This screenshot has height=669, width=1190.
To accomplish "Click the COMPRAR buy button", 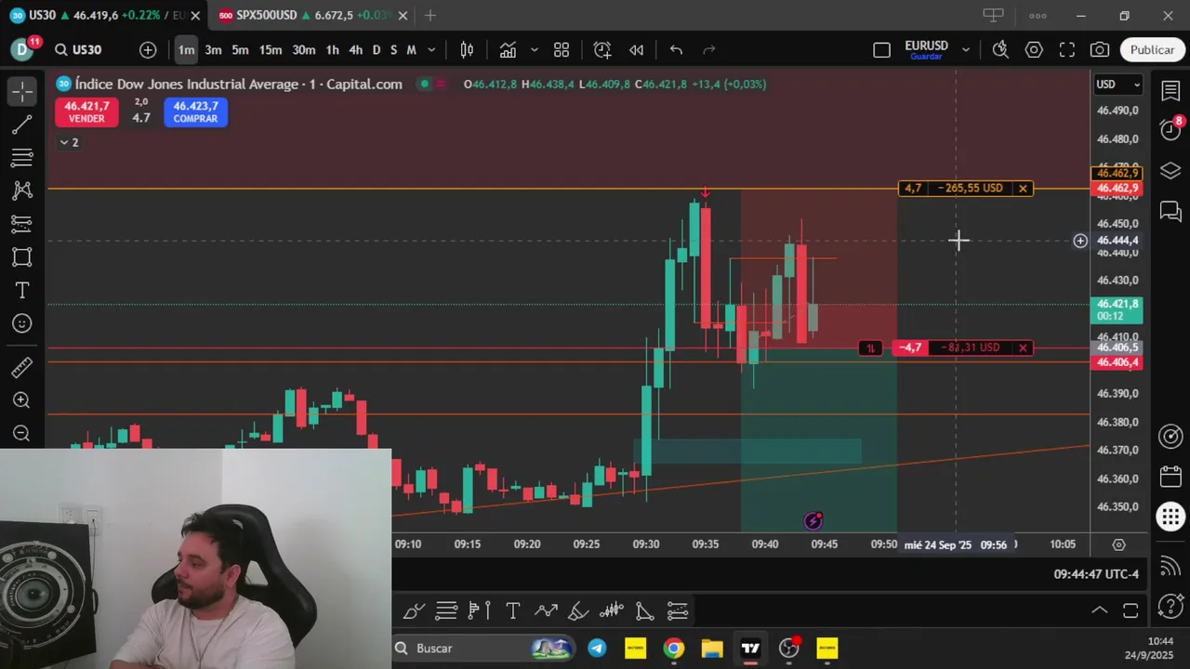I will pyautogui.click(x=195, y=112).
